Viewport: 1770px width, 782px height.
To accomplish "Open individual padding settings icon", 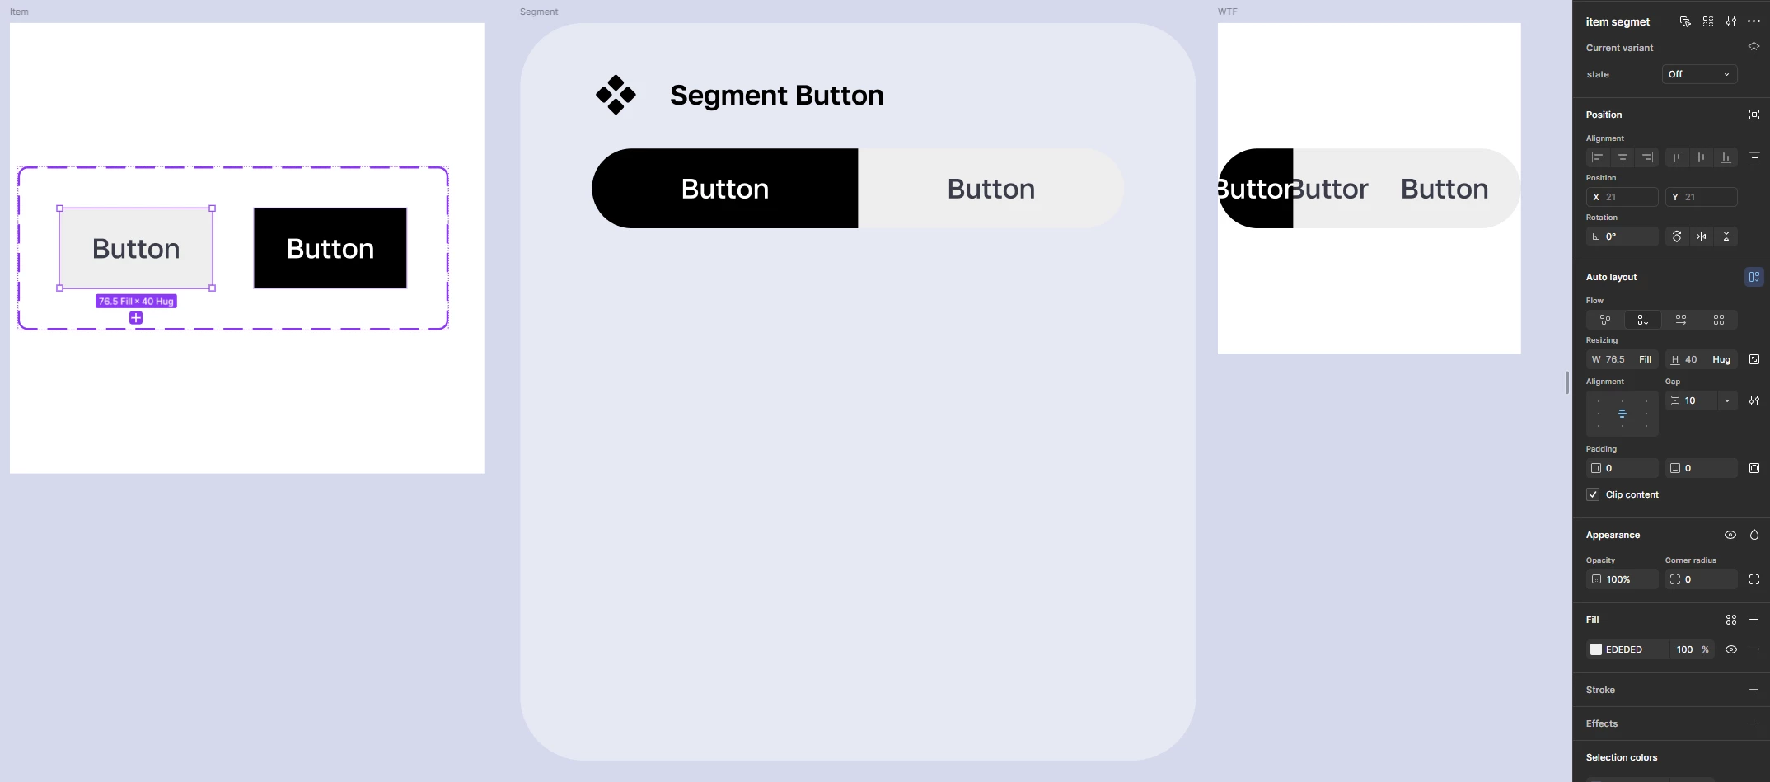I will 1754,468.
